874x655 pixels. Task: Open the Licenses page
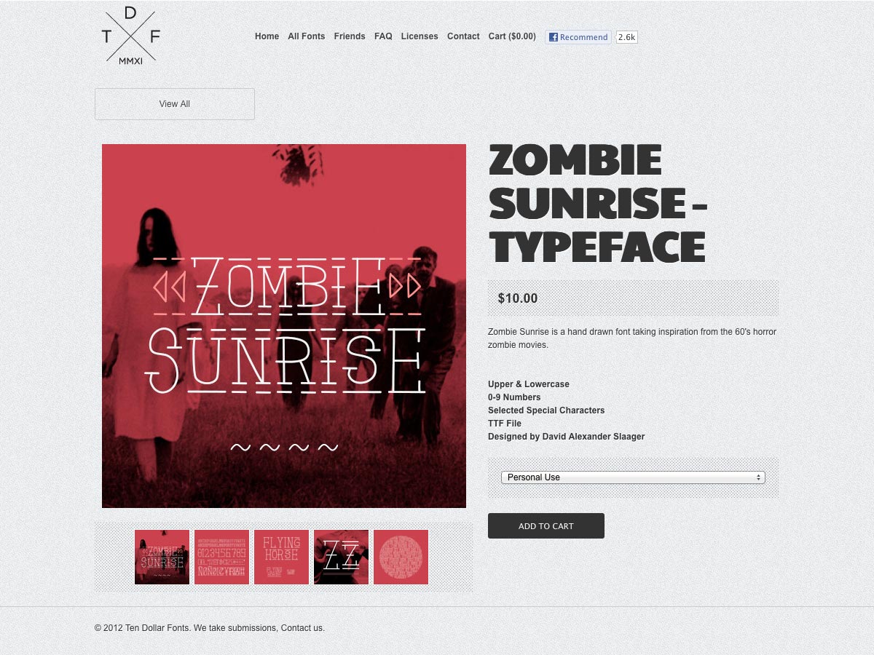click(x=420, y=36)
